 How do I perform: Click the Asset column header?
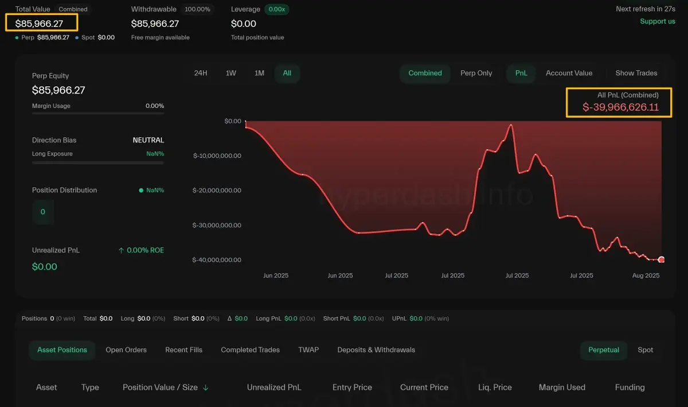tap(46, 387)
